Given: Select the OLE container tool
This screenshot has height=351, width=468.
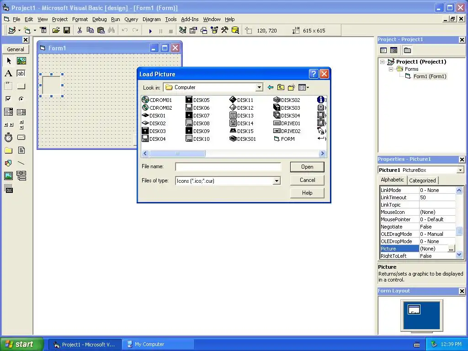Looking at the screenshot, I should (9, 189).
